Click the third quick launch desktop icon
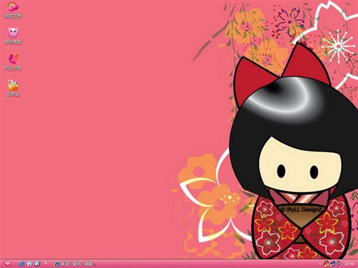Image resolution: width=358 pixels, height=268 pixels. pos(37,264)
